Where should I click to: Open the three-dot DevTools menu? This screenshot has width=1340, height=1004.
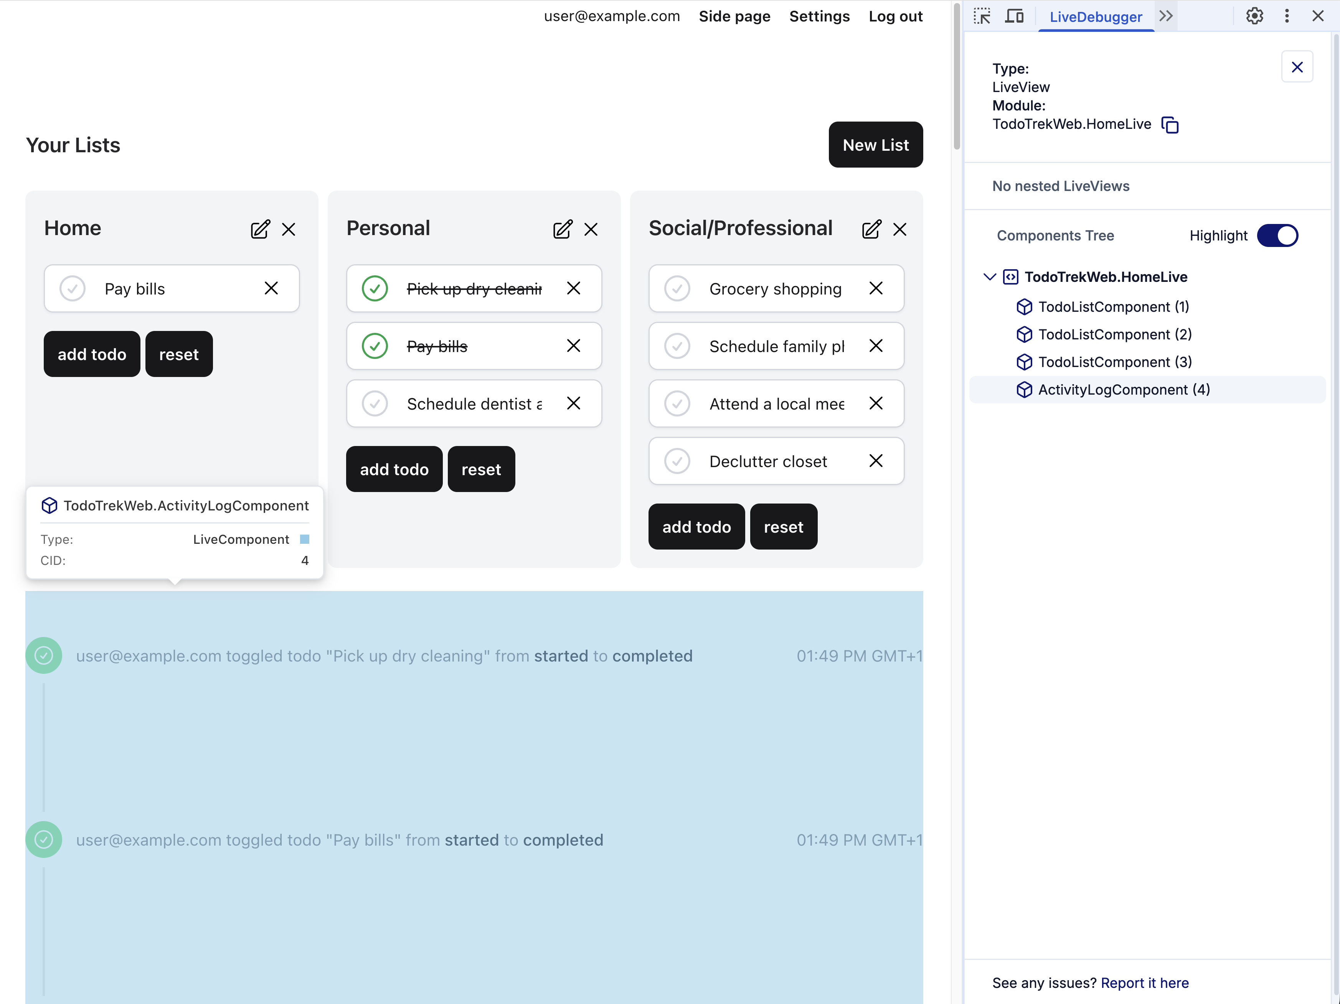1287,16
